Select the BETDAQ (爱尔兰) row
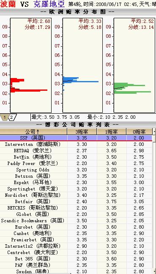156x274 pixels. click(76, 151)
